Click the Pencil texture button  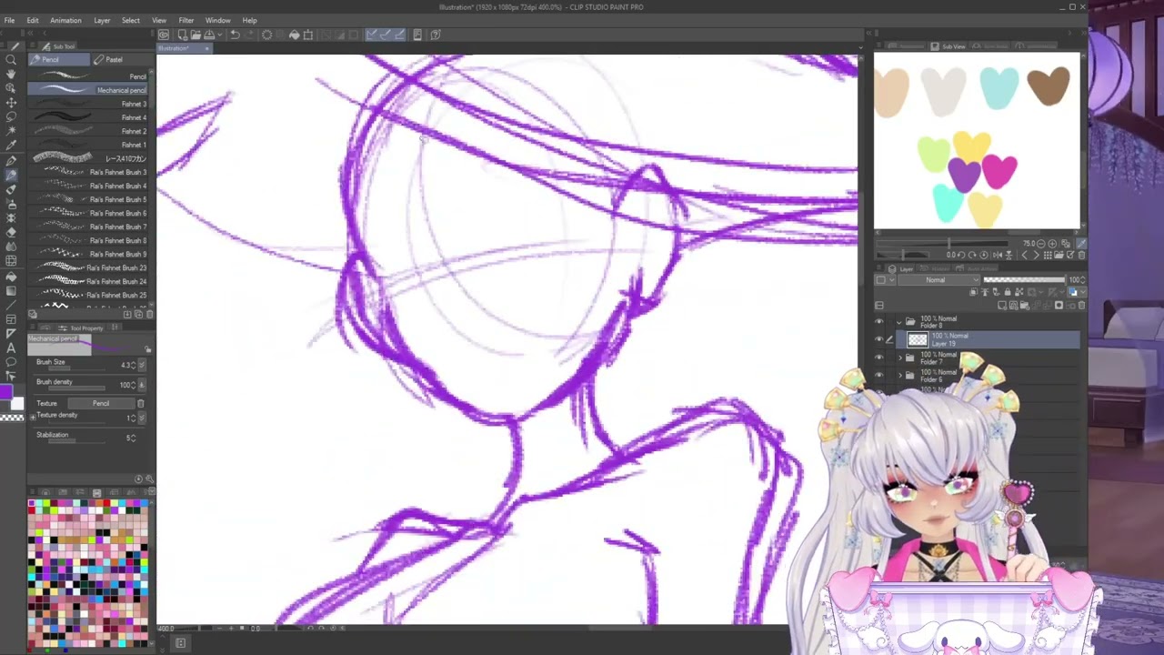pyautogui.click(x=100, y=403)
